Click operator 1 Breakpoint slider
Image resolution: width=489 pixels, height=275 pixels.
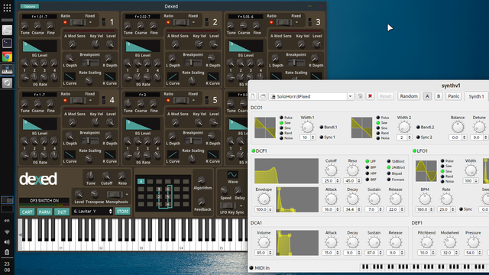(89, 62)
